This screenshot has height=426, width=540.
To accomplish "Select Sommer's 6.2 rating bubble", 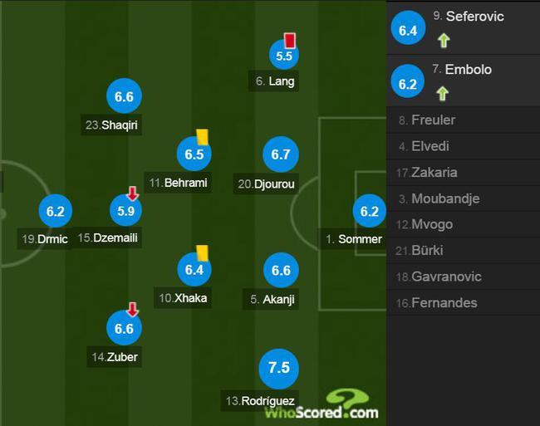I will 369,211.
